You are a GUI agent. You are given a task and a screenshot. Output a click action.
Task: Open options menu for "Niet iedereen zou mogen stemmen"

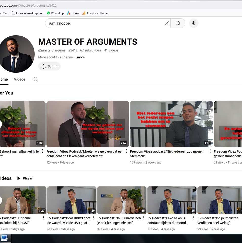point(210,151)
